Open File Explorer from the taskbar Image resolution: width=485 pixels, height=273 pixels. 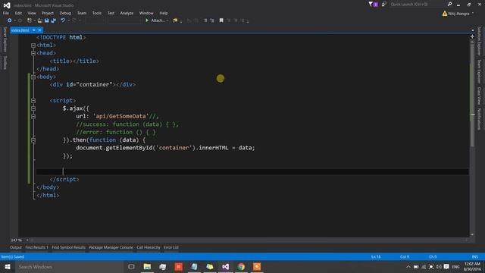[x=147, y=267]
